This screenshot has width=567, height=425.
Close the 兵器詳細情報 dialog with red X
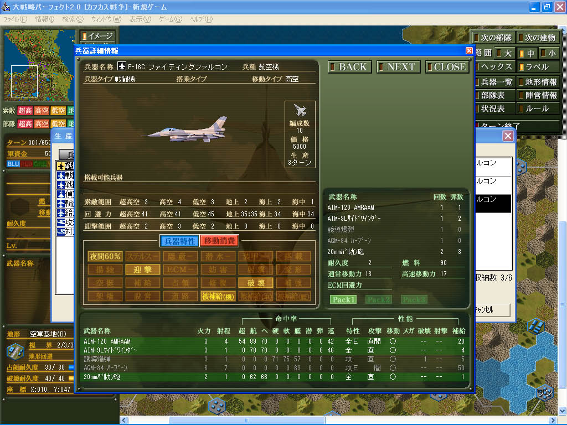point(469,50)
